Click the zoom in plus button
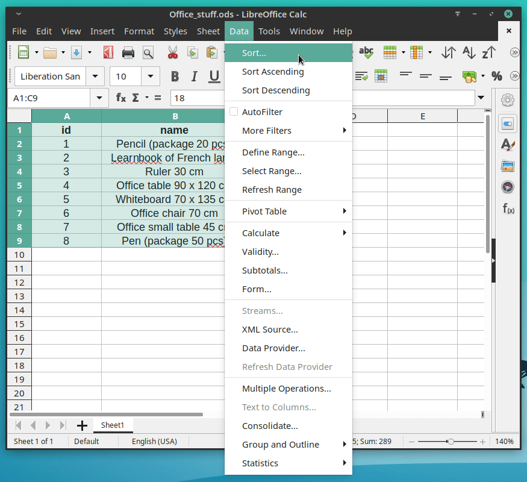 [x=482, y=442]
